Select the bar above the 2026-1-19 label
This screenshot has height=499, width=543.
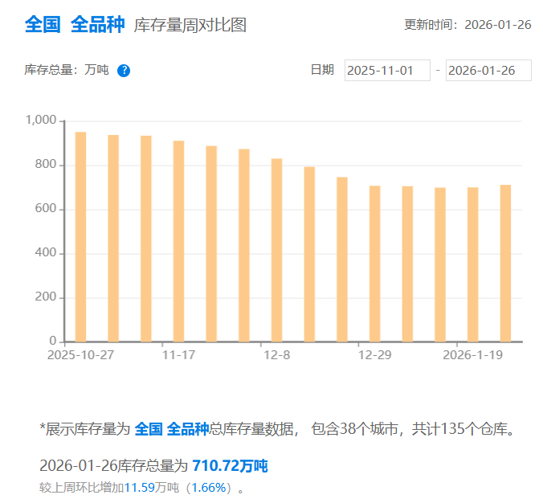click(x=472, y=264)
